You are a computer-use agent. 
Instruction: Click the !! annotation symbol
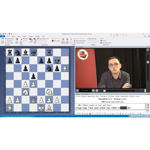tap(92, 114)
